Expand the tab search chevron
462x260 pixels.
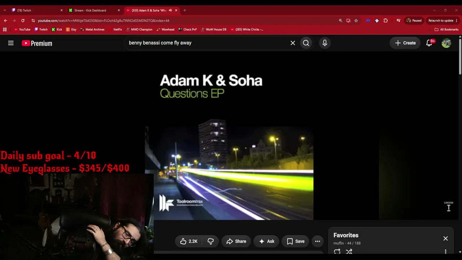[5, 10]
